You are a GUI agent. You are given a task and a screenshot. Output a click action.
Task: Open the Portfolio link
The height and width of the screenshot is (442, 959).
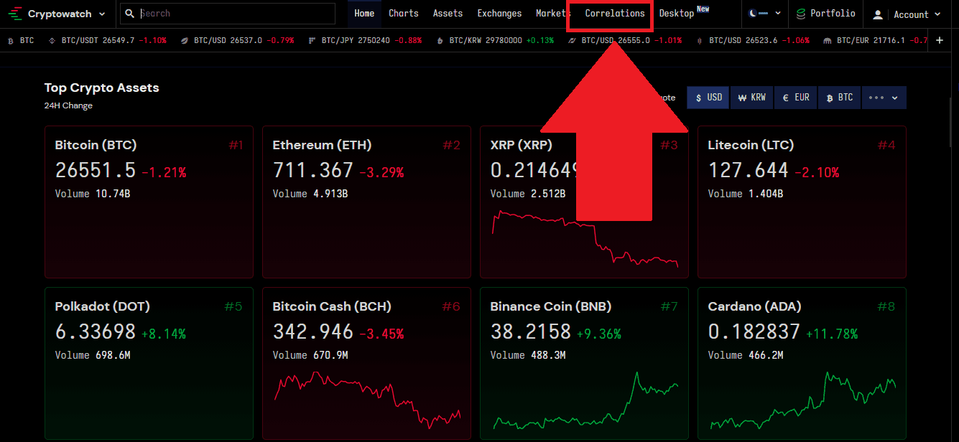coord(826,14)
